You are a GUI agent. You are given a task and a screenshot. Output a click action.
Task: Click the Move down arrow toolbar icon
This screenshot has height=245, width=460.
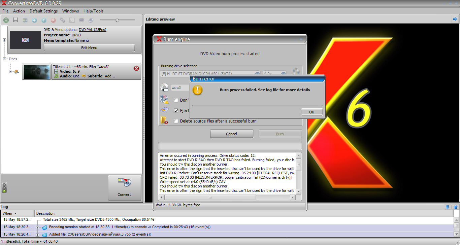coord(34,20)
